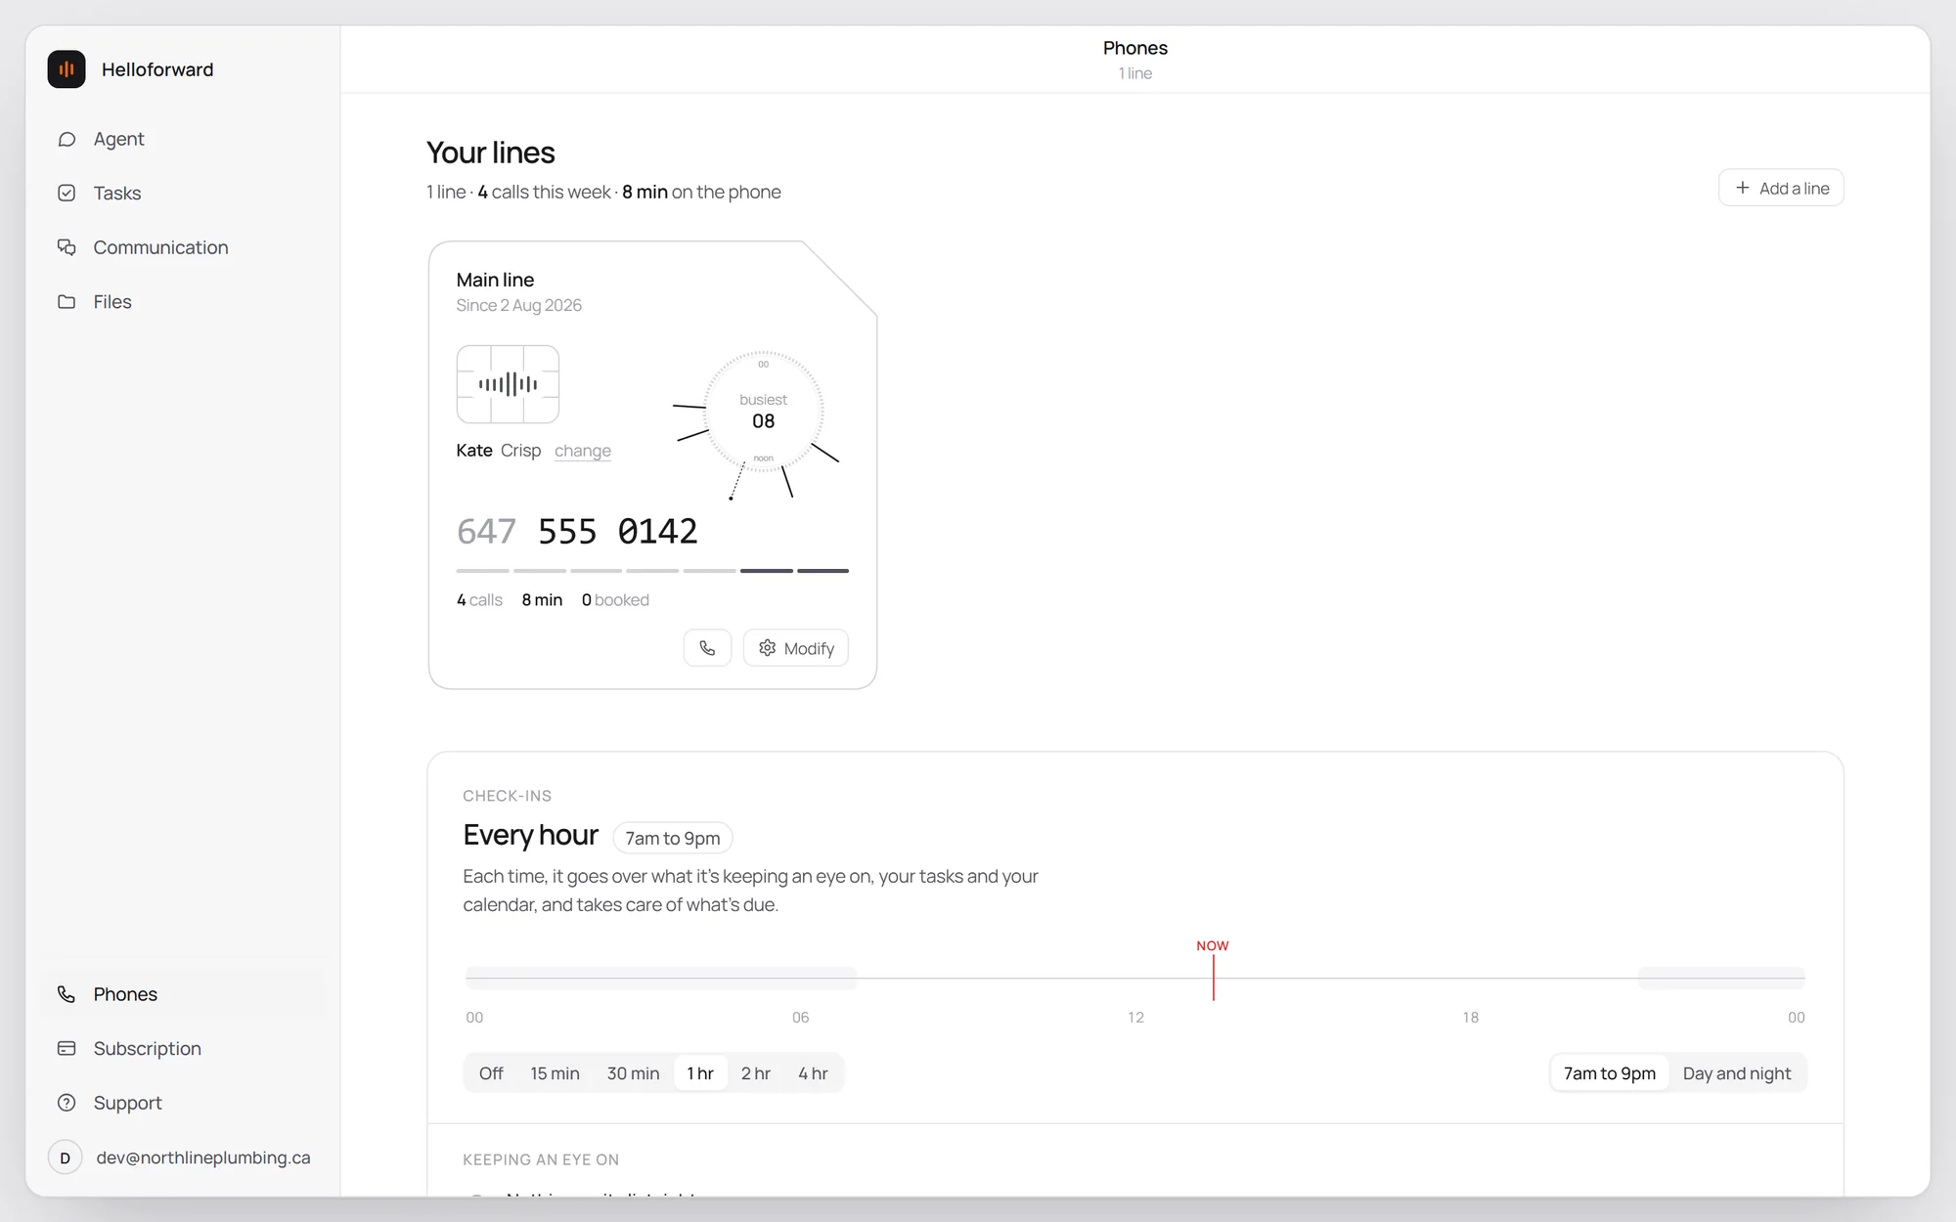Click the 4 calls stat
Screen dimensions: 1956x1222
click(x=479, y=600)
